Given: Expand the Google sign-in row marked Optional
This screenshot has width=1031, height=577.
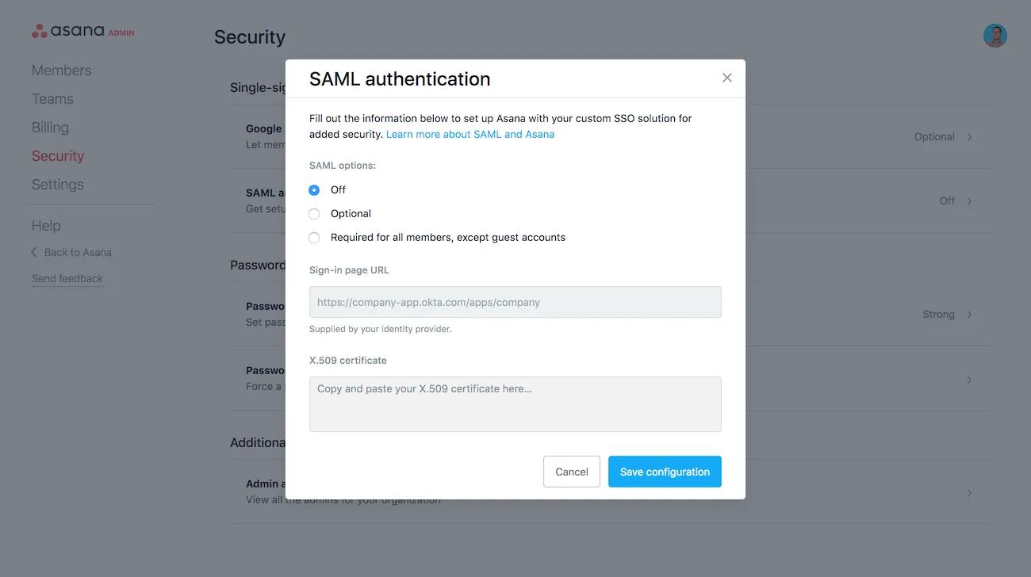Looking at the screenshot, I should (x=968, y=136).
